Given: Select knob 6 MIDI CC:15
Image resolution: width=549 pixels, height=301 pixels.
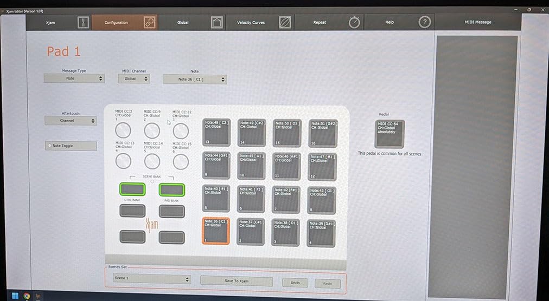Looking at the screenshot, I should coord(181,162).
